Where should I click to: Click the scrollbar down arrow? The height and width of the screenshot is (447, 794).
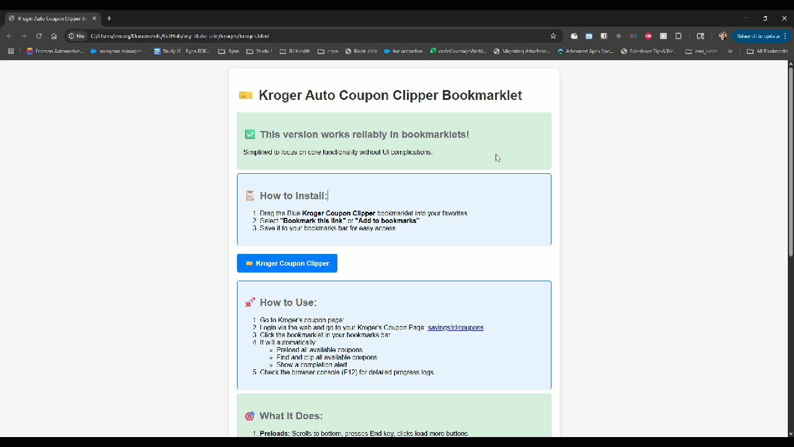coord(790,433)
